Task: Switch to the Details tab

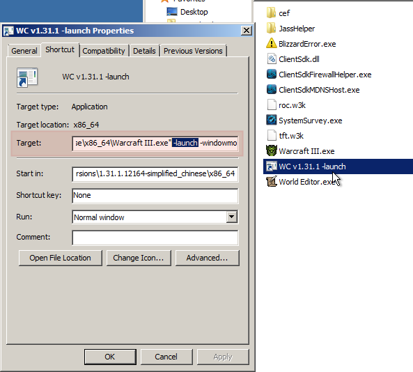Action: point(144,51)
